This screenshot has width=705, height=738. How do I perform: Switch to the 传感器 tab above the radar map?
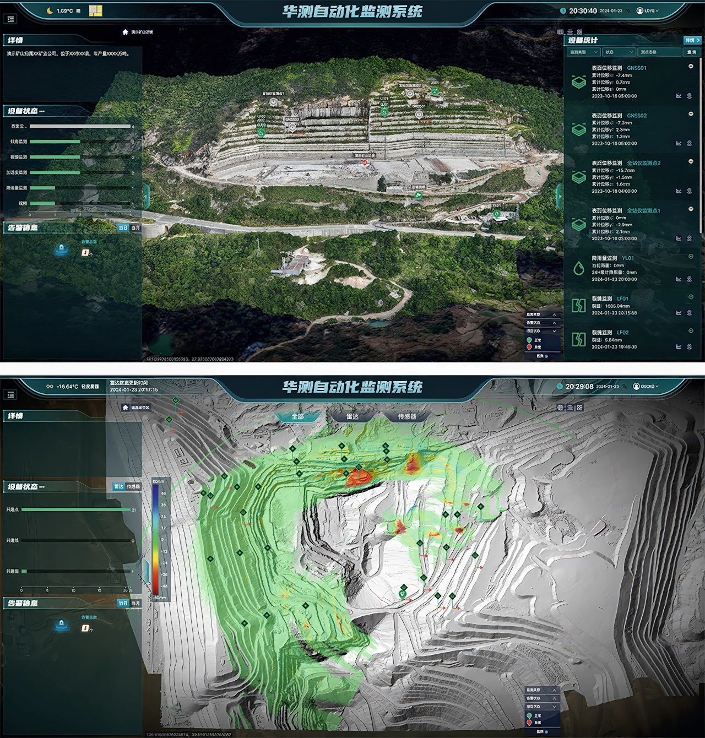click(x=406, y=416)
